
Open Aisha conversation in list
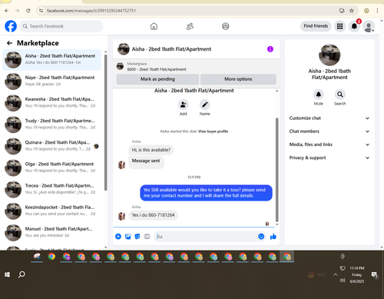click(52, 59)
